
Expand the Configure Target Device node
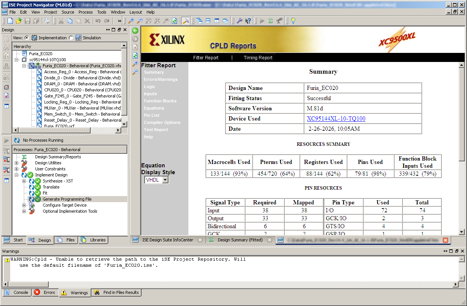pos(24,205)
